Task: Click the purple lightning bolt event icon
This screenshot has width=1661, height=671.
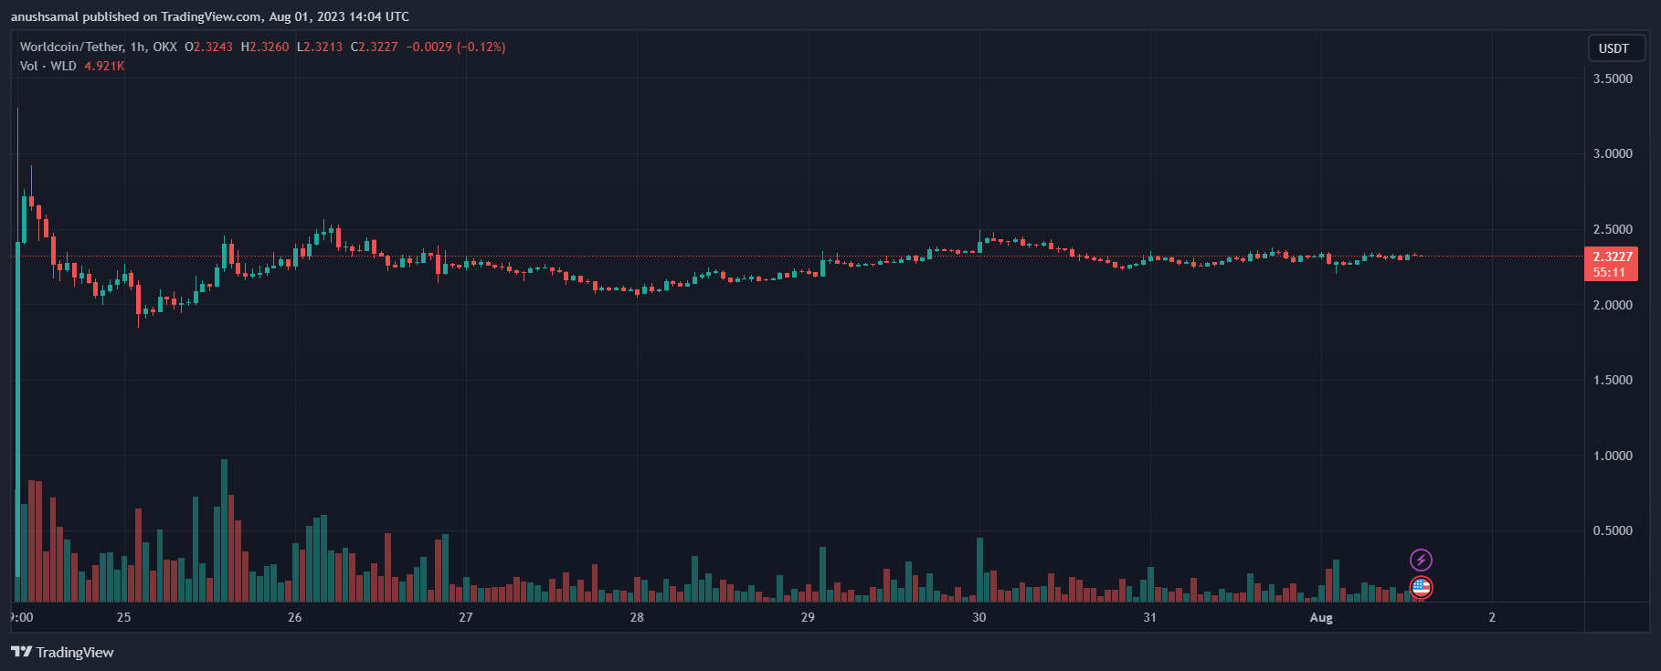Action: [1421, 560]
